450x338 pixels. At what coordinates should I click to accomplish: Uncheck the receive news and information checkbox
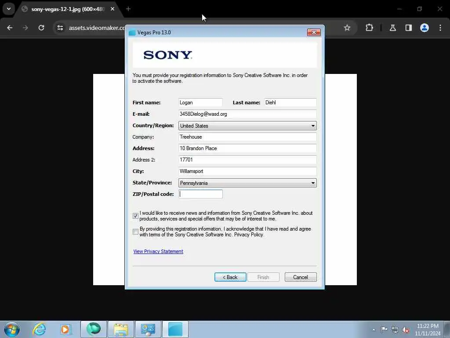point(135,216)
